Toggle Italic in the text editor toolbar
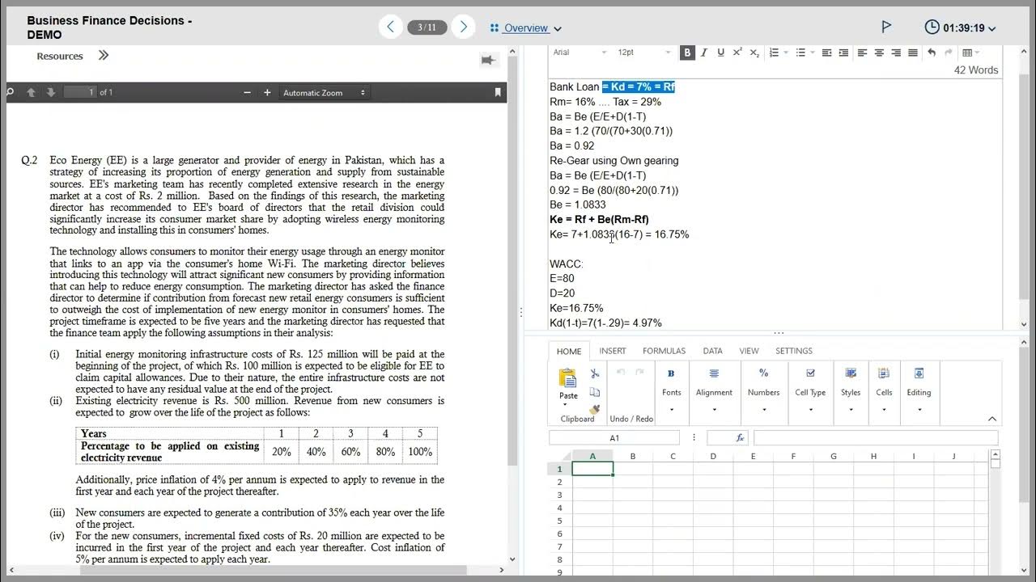 click(x=704, y=53)
